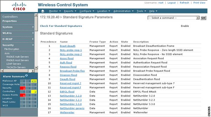The height and width of the screenshot is (117, 211).
Task: Open the Reserved mgmt 7 signature
Action: coord(71,83)
